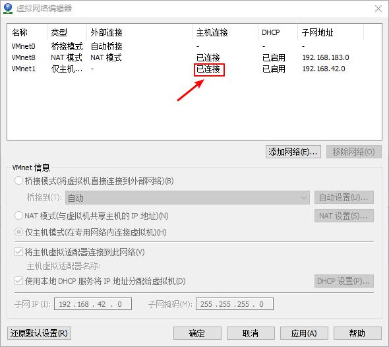Click the 添加网络(E)... button
Screen dimensions: 389x347
(293, 152)
